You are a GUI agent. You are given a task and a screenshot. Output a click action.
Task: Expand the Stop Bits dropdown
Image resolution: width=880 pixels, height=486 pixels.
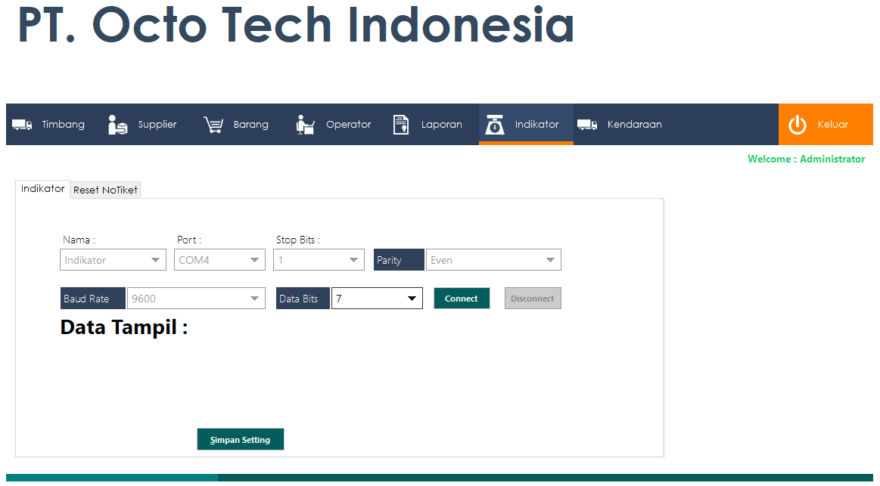pos(319,260)
